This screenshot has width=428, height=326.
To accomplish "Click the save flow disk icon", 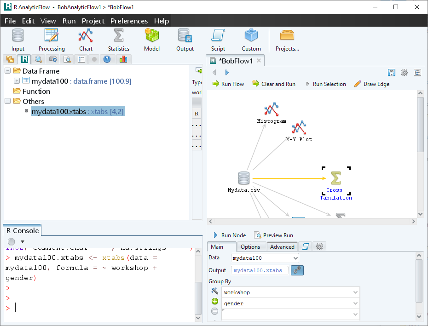I will click(x=392, y=73).
